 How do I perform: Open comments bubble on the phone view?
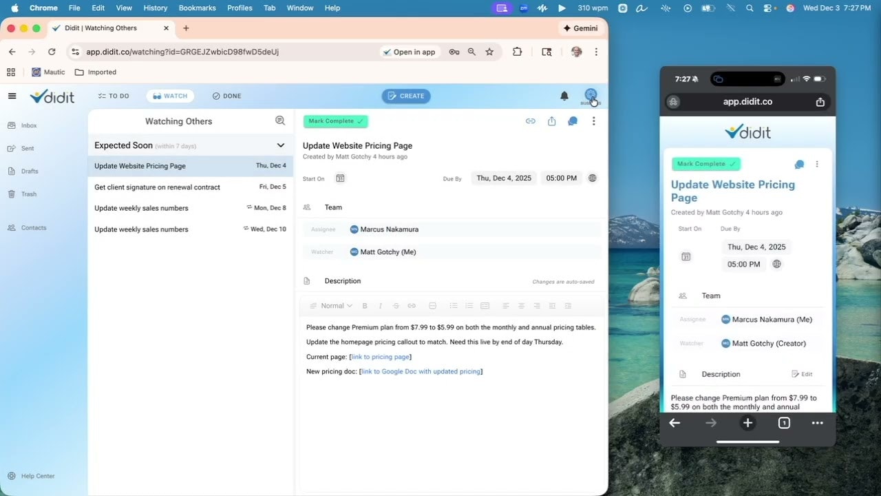799,165
